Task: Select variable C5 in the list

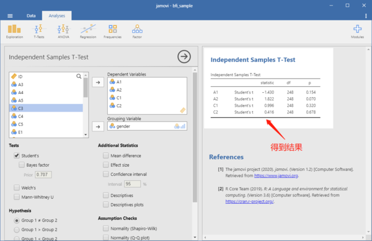Action: [x=46, y=124]
